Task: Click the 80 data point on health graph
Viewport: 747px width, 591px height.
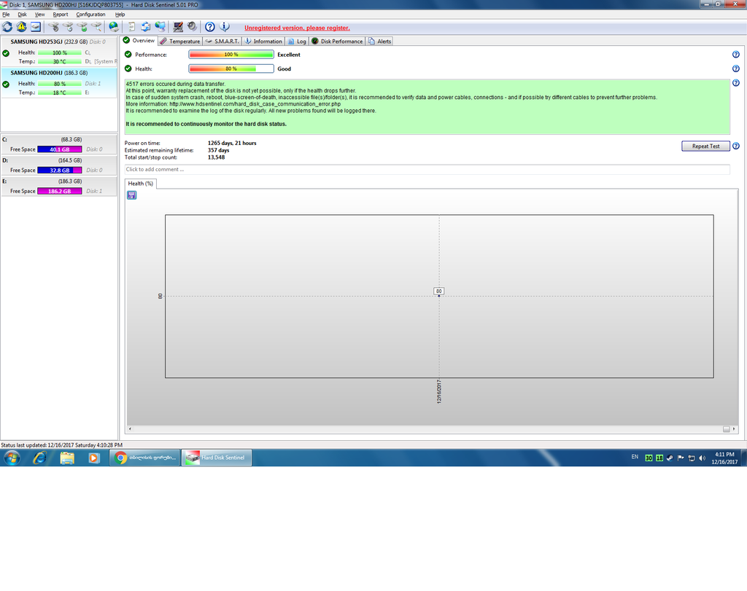Action: coord(438,296)
